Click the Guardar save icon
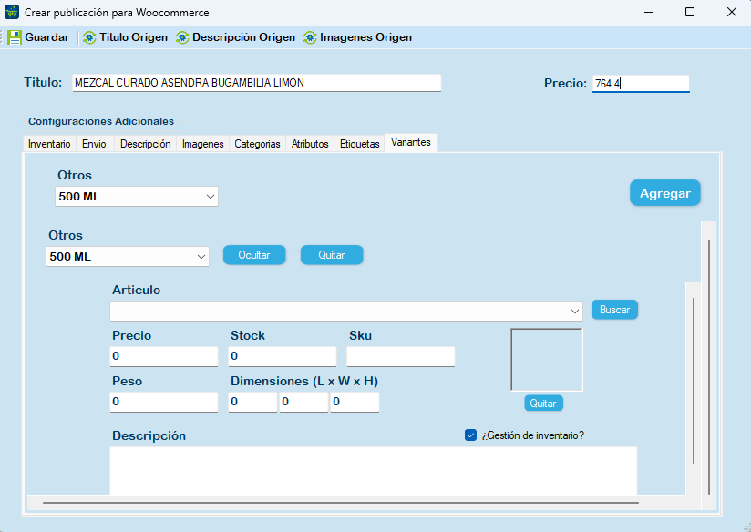Image resolution: width=751 pixels, height=532 pixels. 15,37
